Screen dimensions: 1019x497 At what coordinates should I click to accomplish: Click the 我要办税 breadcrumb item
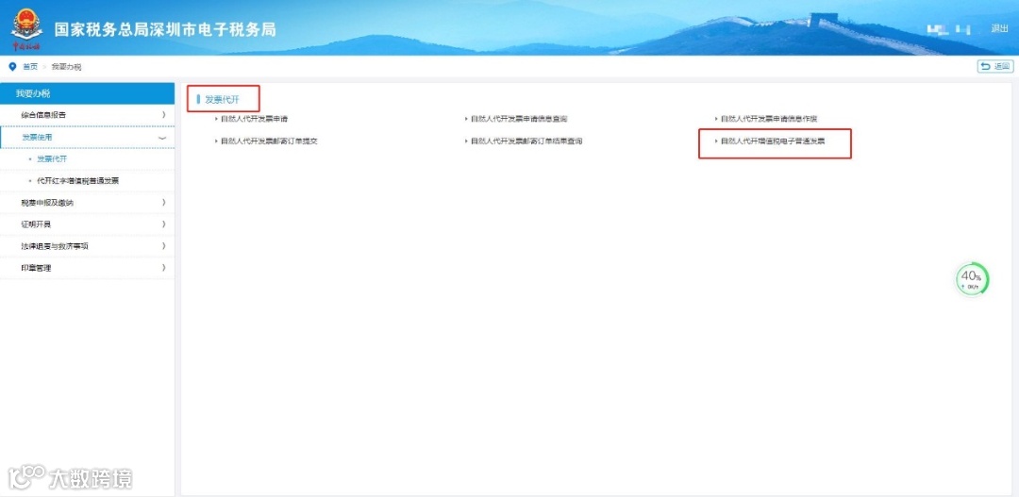click(x=66, y=67)
